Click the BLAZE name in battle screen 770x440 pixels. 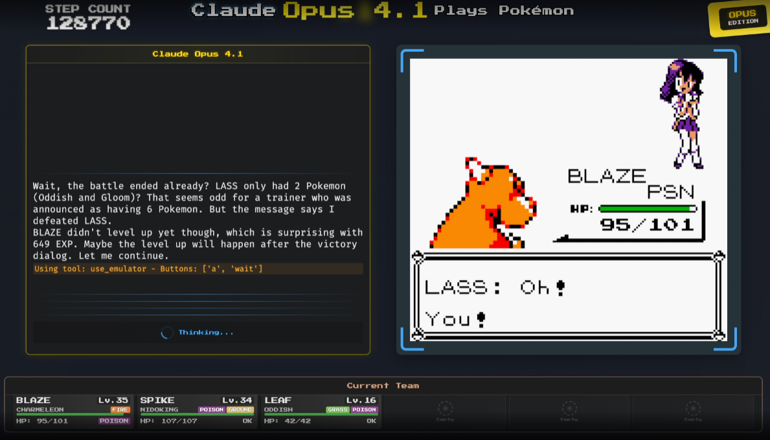tap(607, 176)
